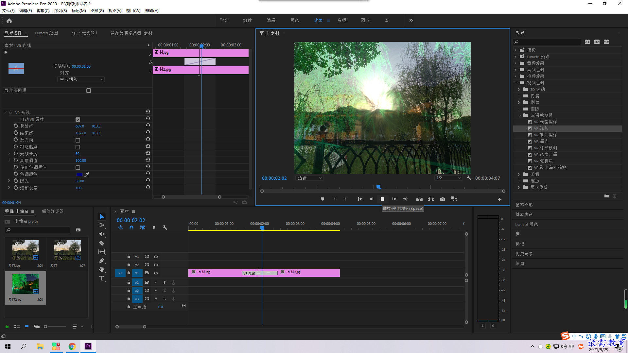
Task: Check the 显示实际源 checkbox
Action: [89, 91]
